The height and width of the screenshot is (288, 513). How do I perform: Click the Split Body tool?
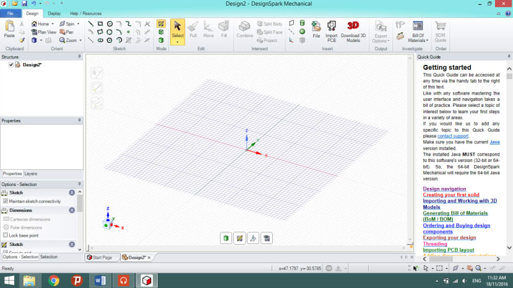[270, 23]
